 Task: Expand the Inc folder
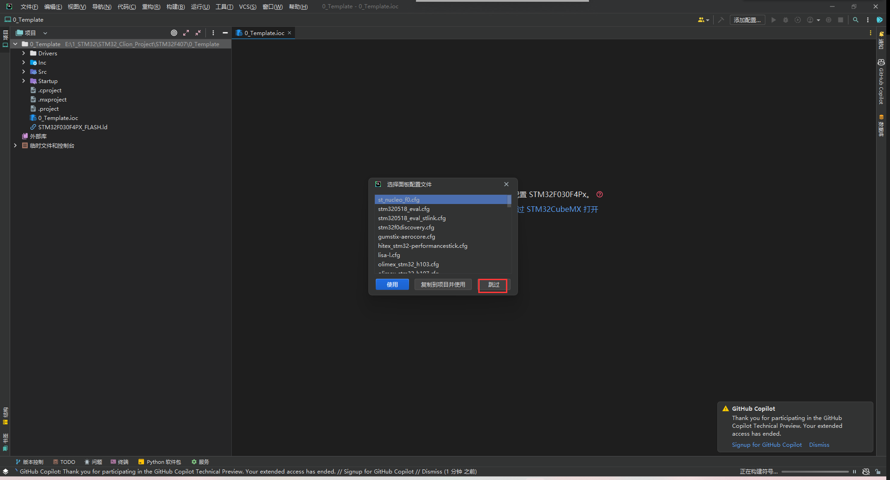click(x=24, y=62)
